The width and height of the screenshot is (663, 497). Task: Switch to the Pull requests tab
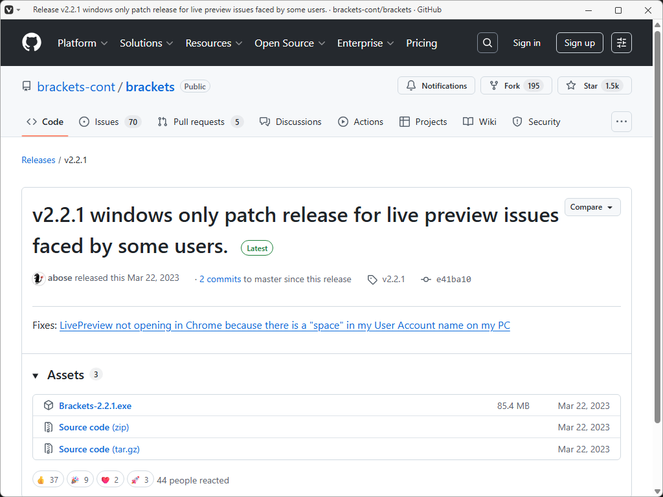(199, 121)
